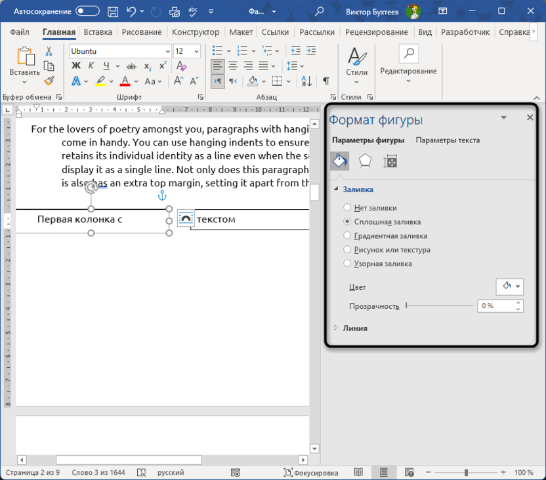Screen dimensions: 546x480
Task: Switch to the Вставка ribbon tab
Action: [x=98, y=32]
